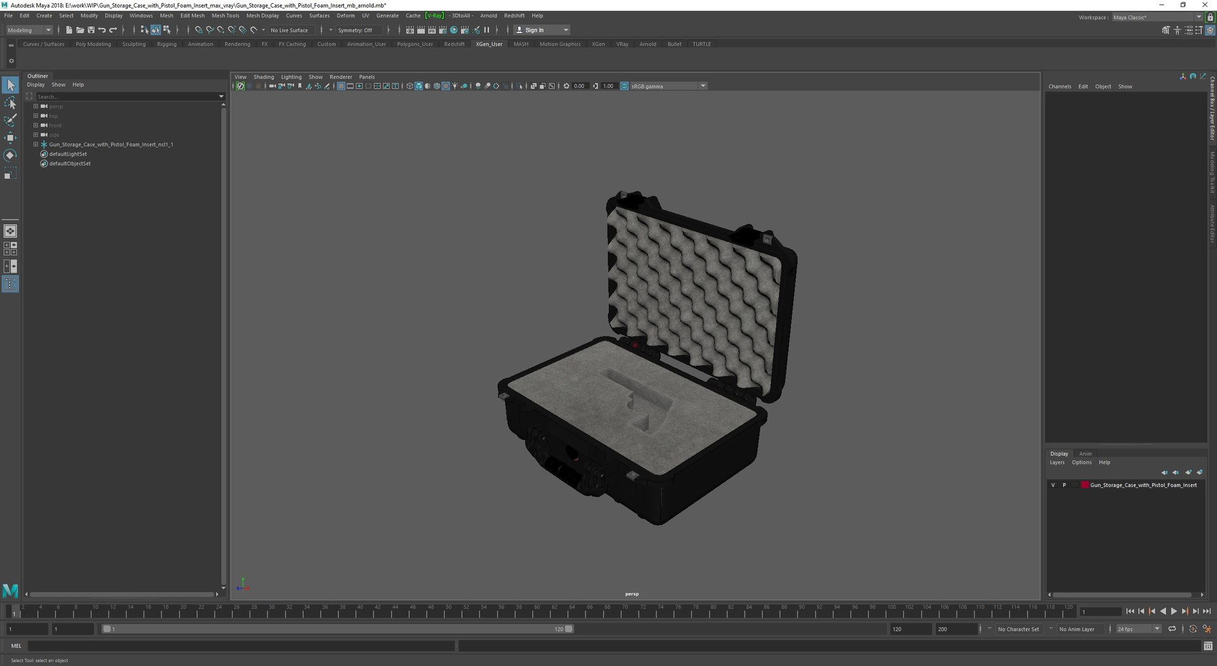Select the arrow Select tool in toolbox
The width and height of the screenshot is (1217, 666).
click(x=10, y=84)
